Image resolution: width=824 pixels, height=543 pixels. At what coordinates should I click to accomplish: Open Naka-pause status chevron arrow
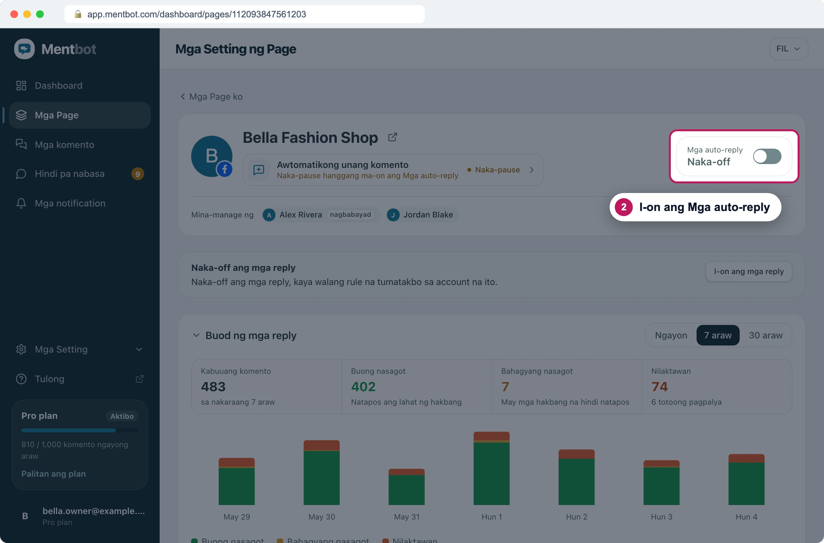[531, 170]
